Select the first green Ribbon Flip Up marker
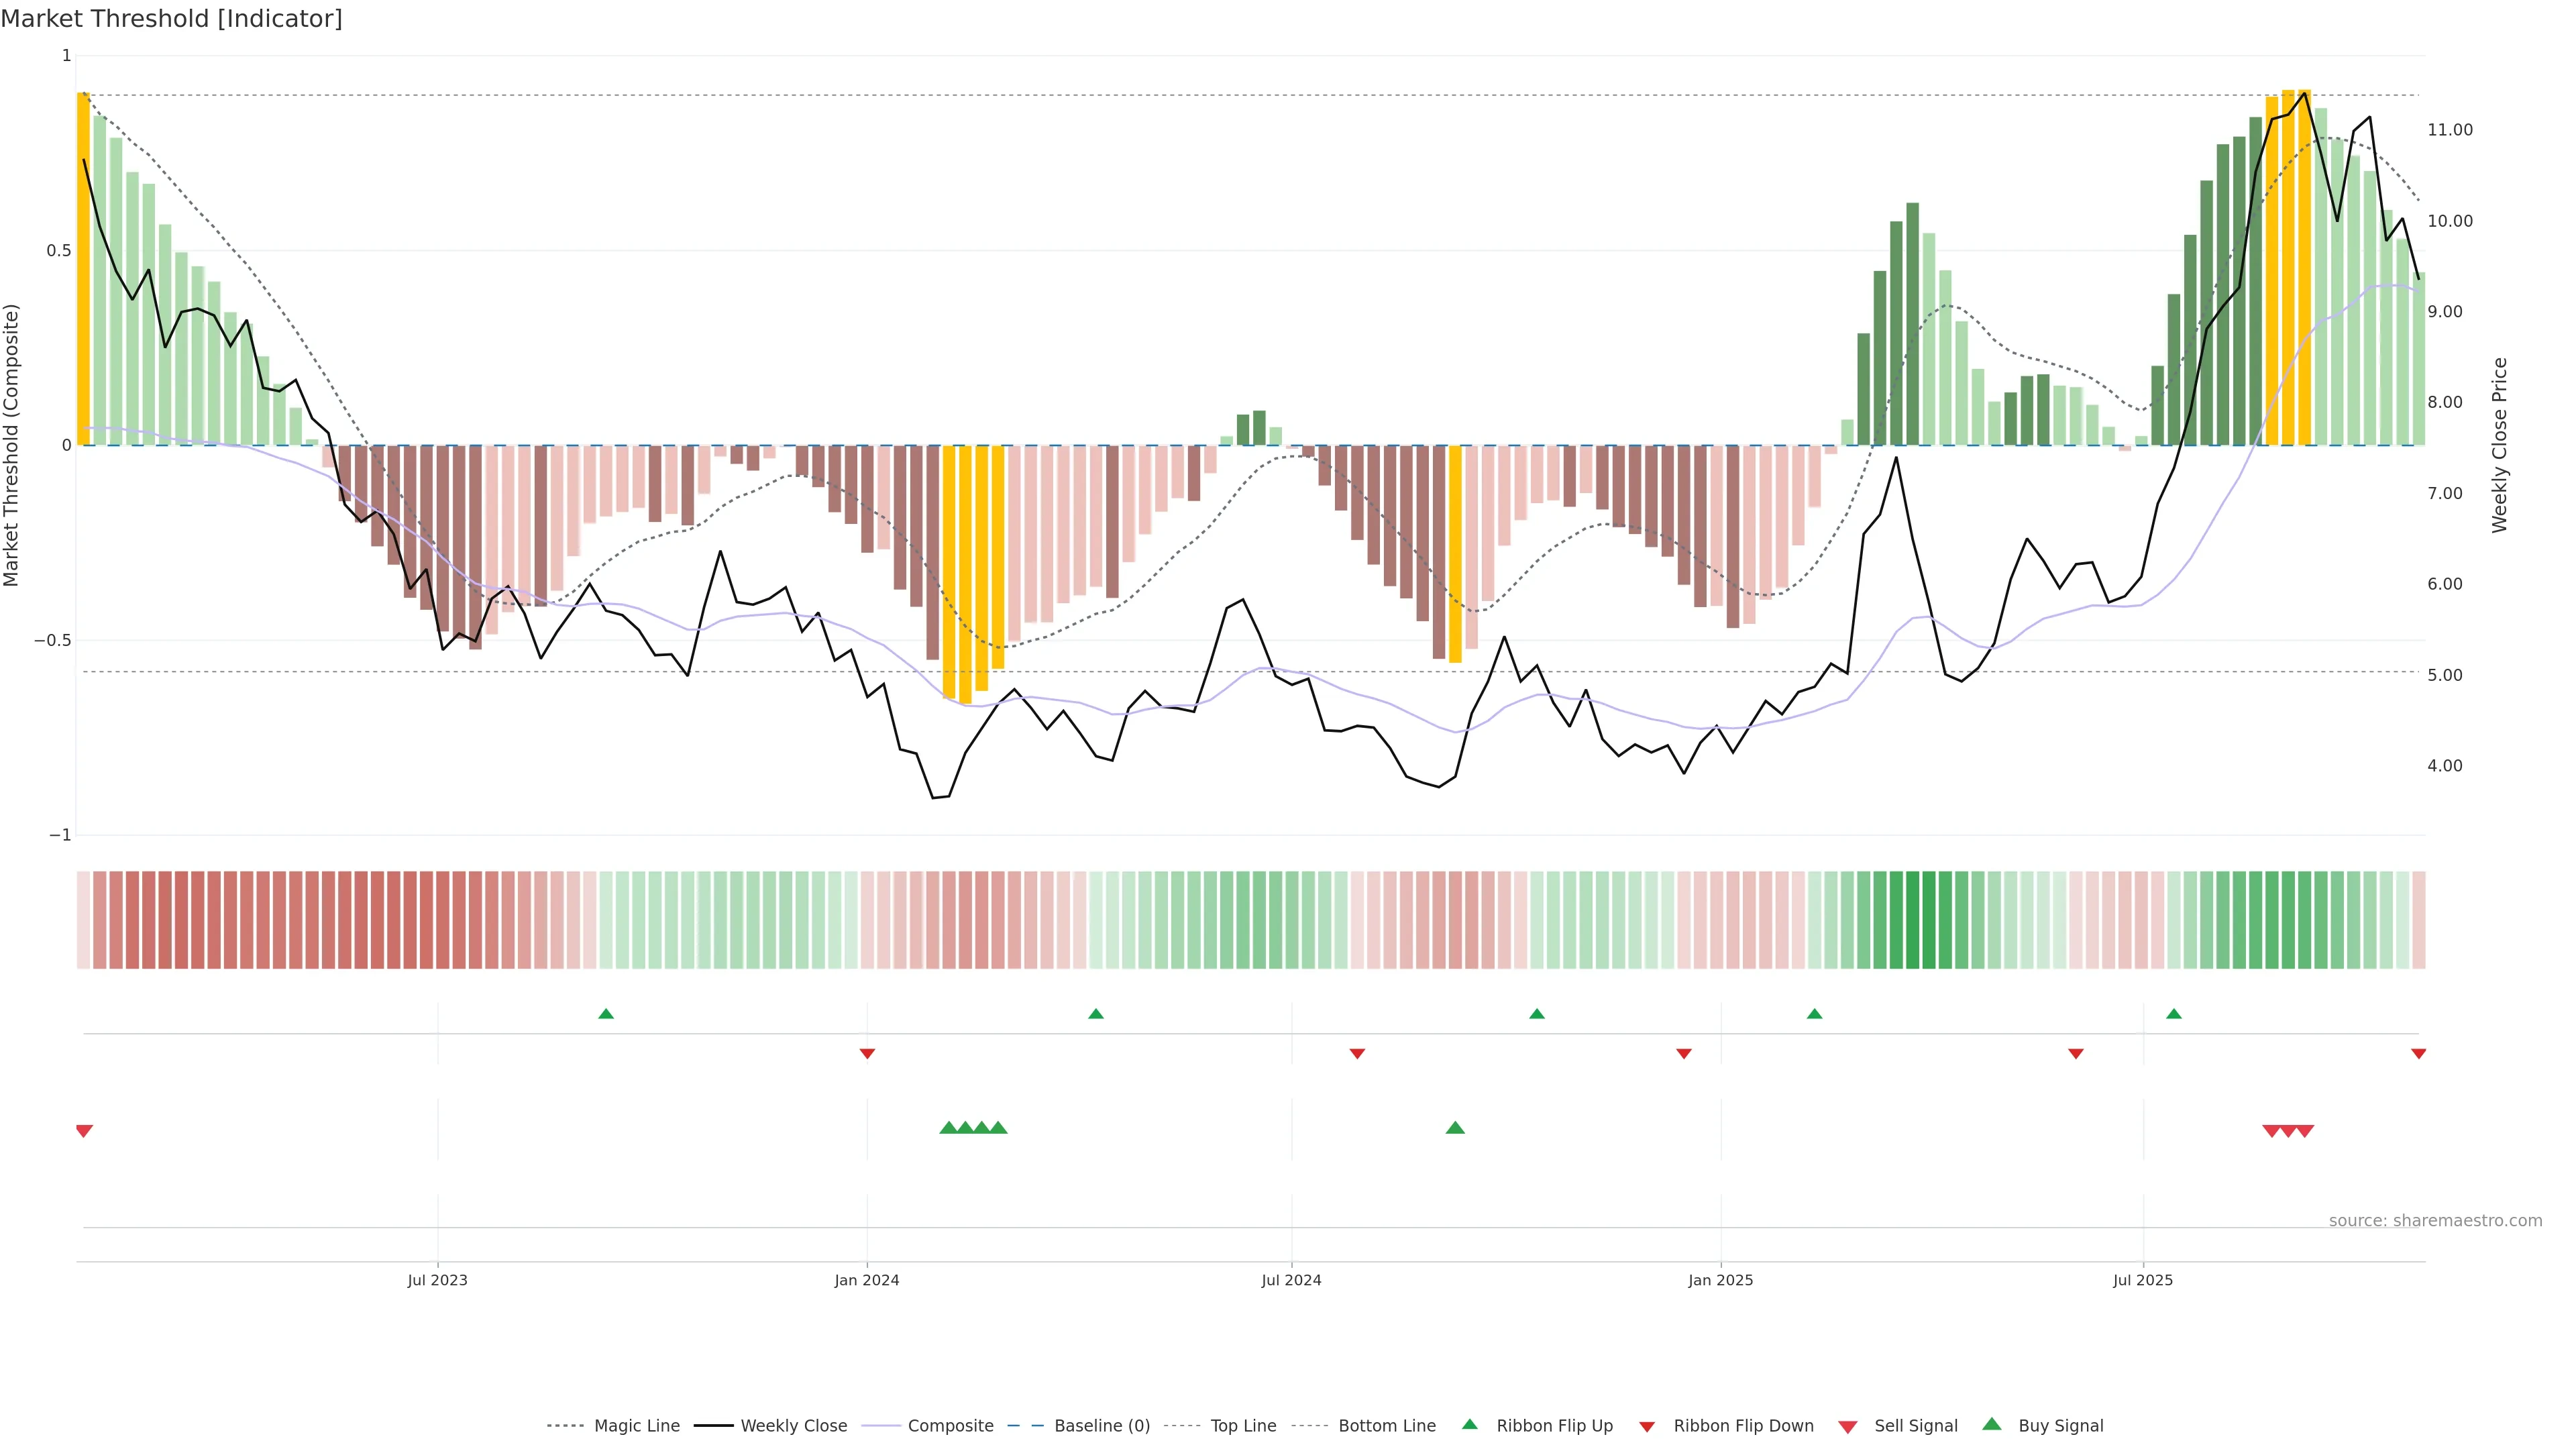 pos(606,1014)
